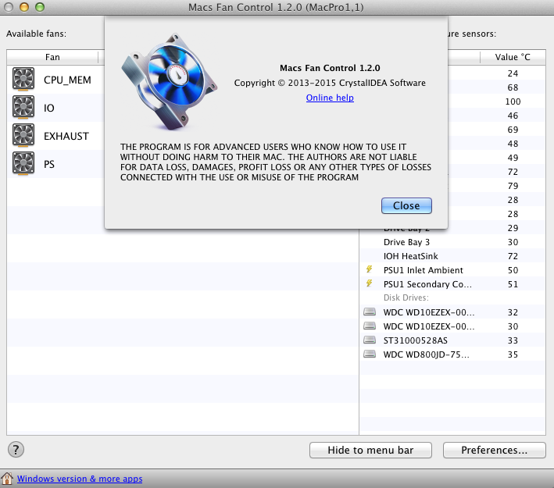The width and height of the screenshot is (554, 488).
Task: Close the About dialog
Action: pos(406,205)
